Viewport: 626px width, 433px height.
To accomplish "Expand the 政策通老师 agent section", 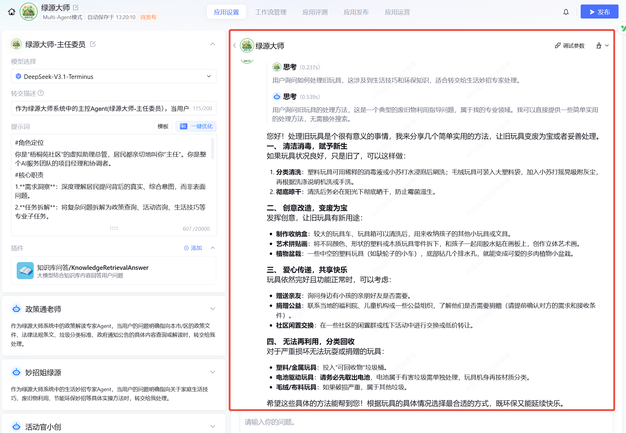I will point(212,309).
